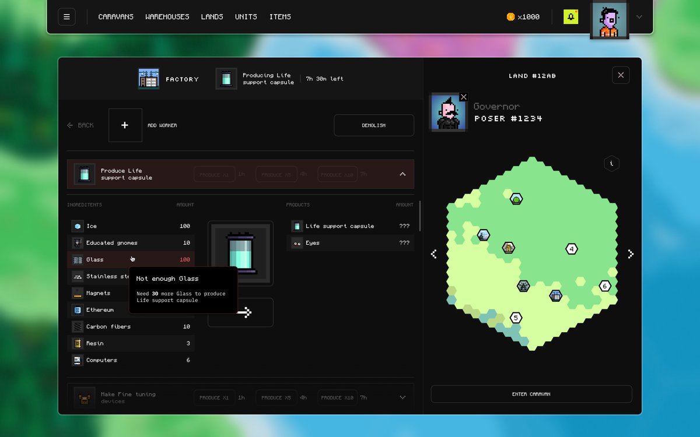
Task: Click the Life support capsule product icon
Action: tap(297, 226)
